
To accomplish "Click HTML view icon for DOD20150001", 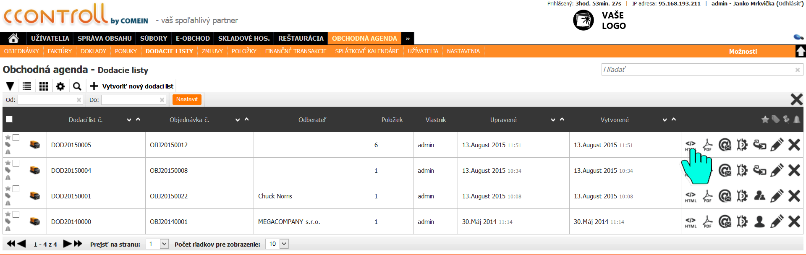I will [690, 196].
